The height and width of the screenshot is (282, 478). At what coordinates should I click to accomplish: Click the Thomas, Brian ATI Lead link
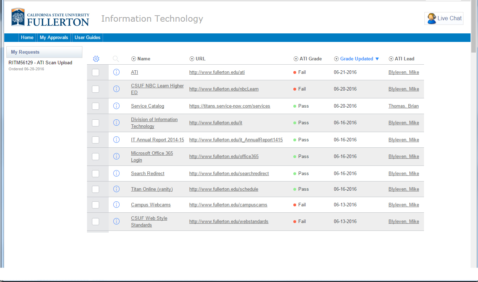pos(403,106)
